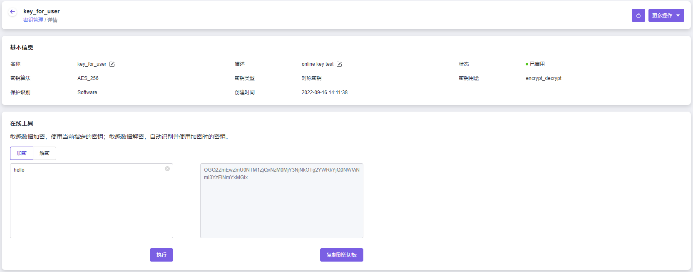Viewport: 693px width, 272px height.
Task: Click the key_for_user page title
Action: click(42, 11)
